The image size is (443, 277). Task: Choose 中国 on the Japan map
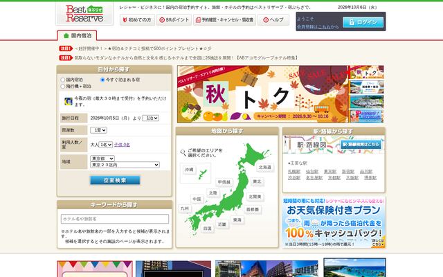click(x=197, y=199)
